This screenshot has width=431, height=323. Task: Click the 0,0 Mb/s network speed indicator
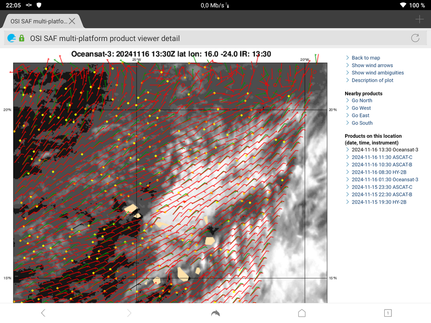click(215, 5)
